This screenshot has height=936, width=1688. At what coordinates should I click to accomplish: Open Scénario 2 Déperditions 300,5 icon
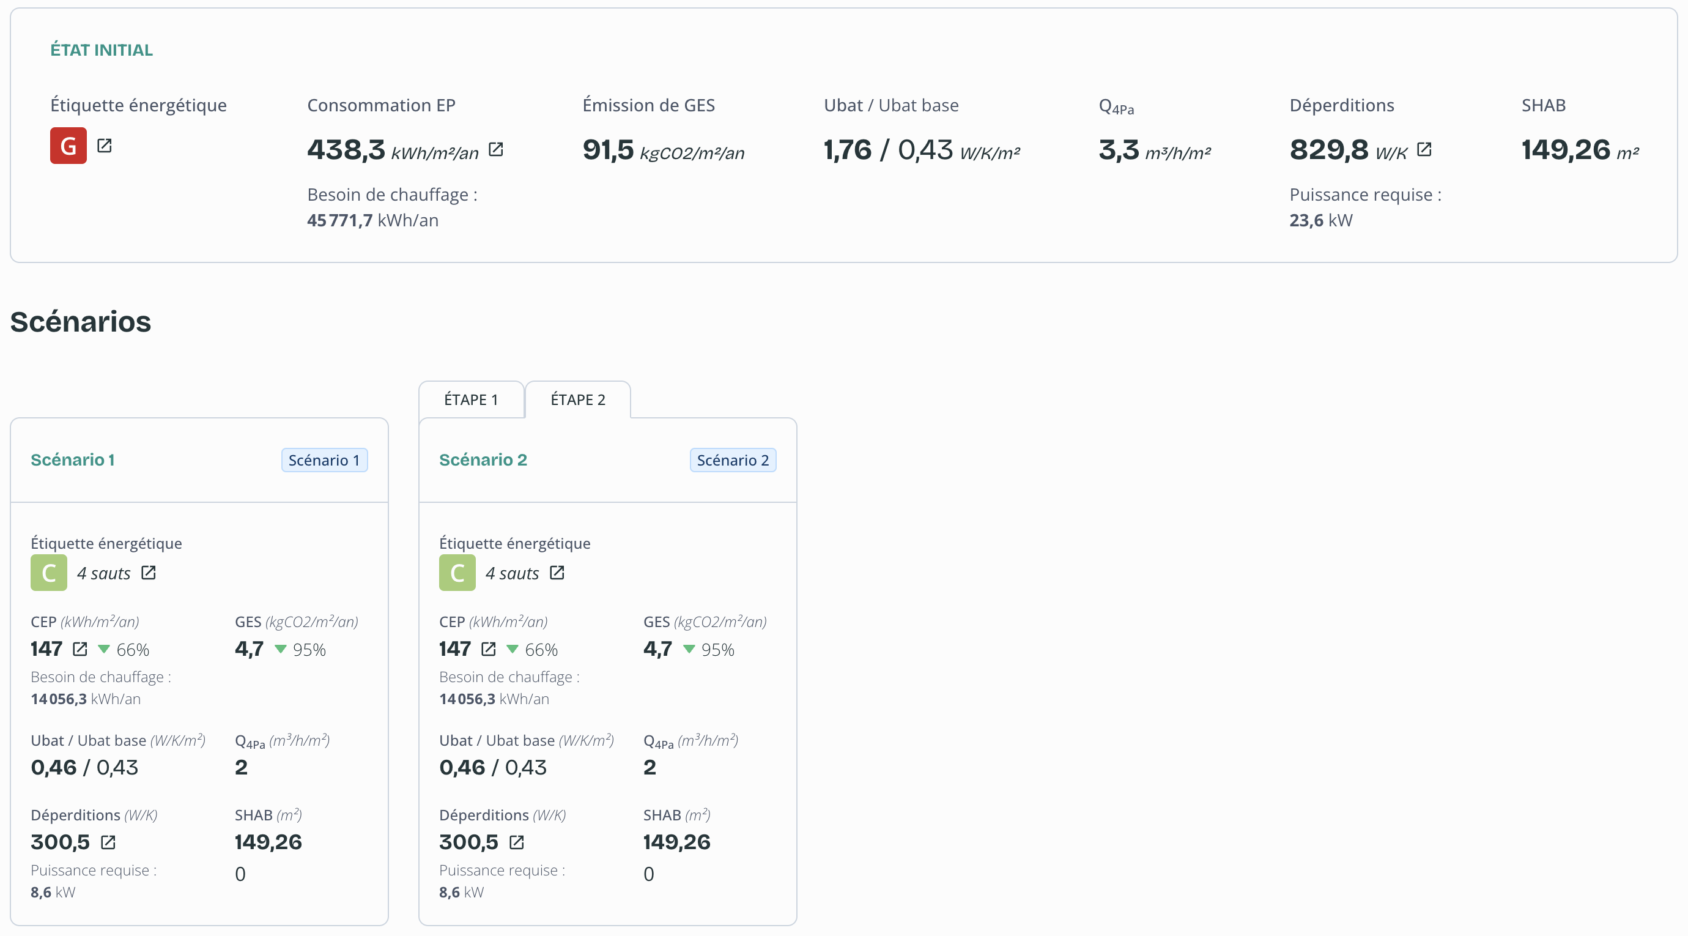pyautogui.click(x=516, y=842)
